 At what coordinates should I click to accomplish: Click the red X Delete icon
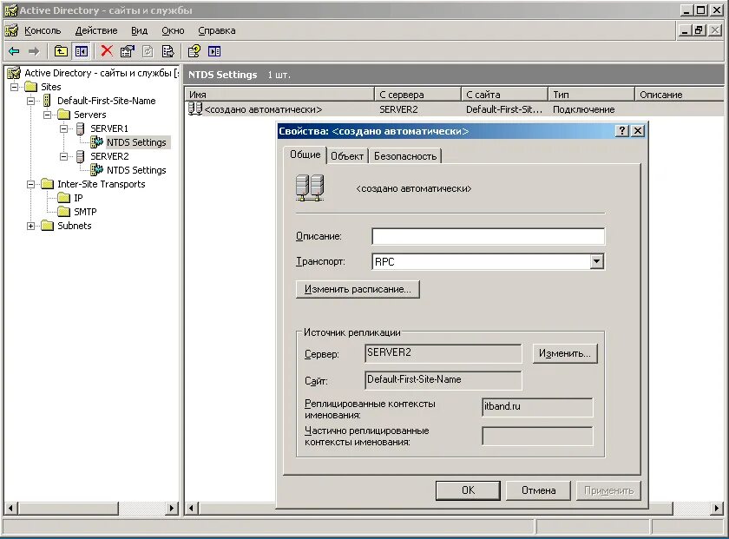click(107, 50)
